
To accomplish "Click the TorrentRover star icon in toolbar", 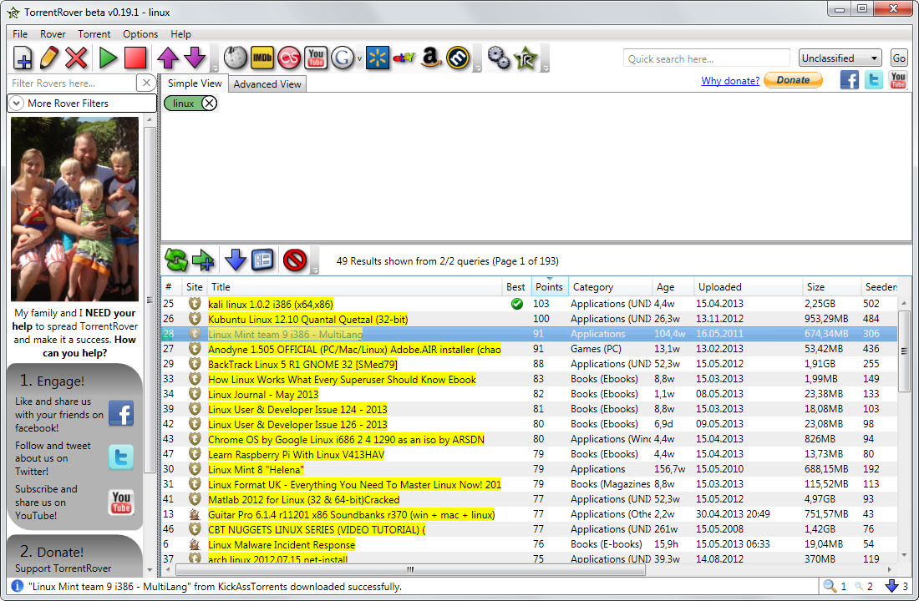I will point(526,58).
